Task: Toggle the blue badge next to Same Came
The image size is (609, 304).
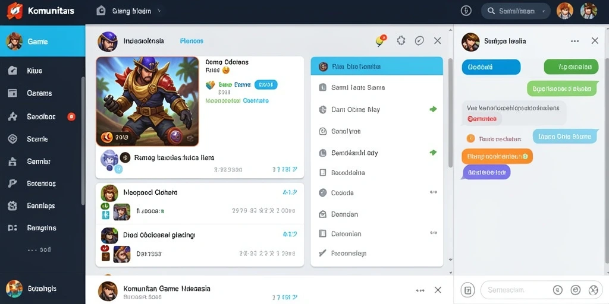Action: (x=266, y=84)
